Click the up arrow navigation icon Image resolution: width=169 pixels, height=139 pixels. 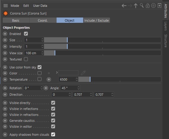tap(136, 6)
